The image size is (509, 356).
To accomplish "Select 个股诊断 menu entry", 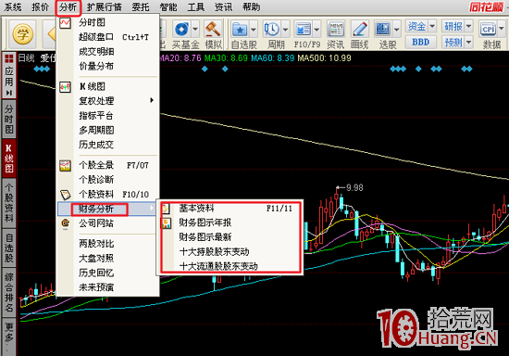I will [x=108, y=180].
